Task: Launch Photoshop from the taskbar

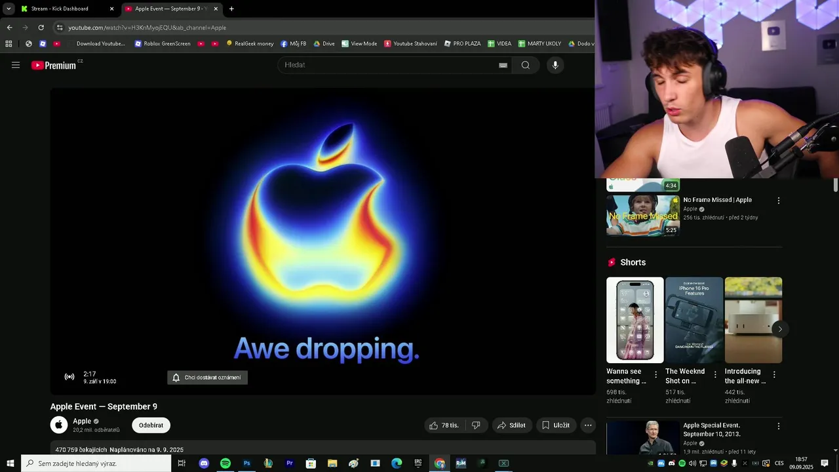Action: click(x=247, y=463)
